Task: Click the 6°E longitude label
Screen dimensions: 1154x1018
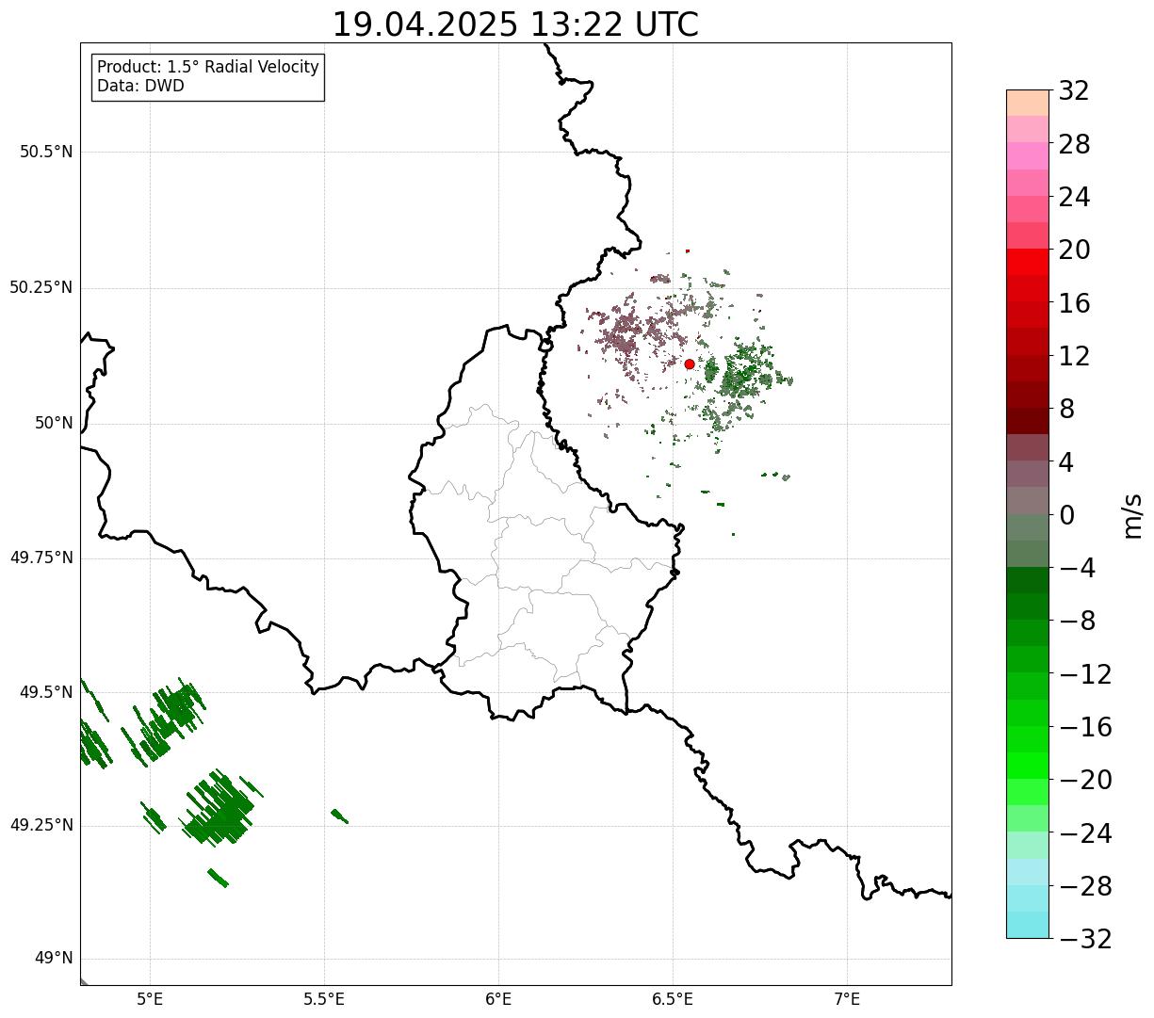Action: pos(498,999)
